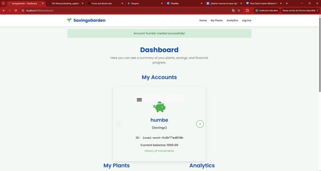Viewport: 321px width, 171px height.
Task: Click the Current balance: 1000.00 text
Action: click(x=159, y=145)
